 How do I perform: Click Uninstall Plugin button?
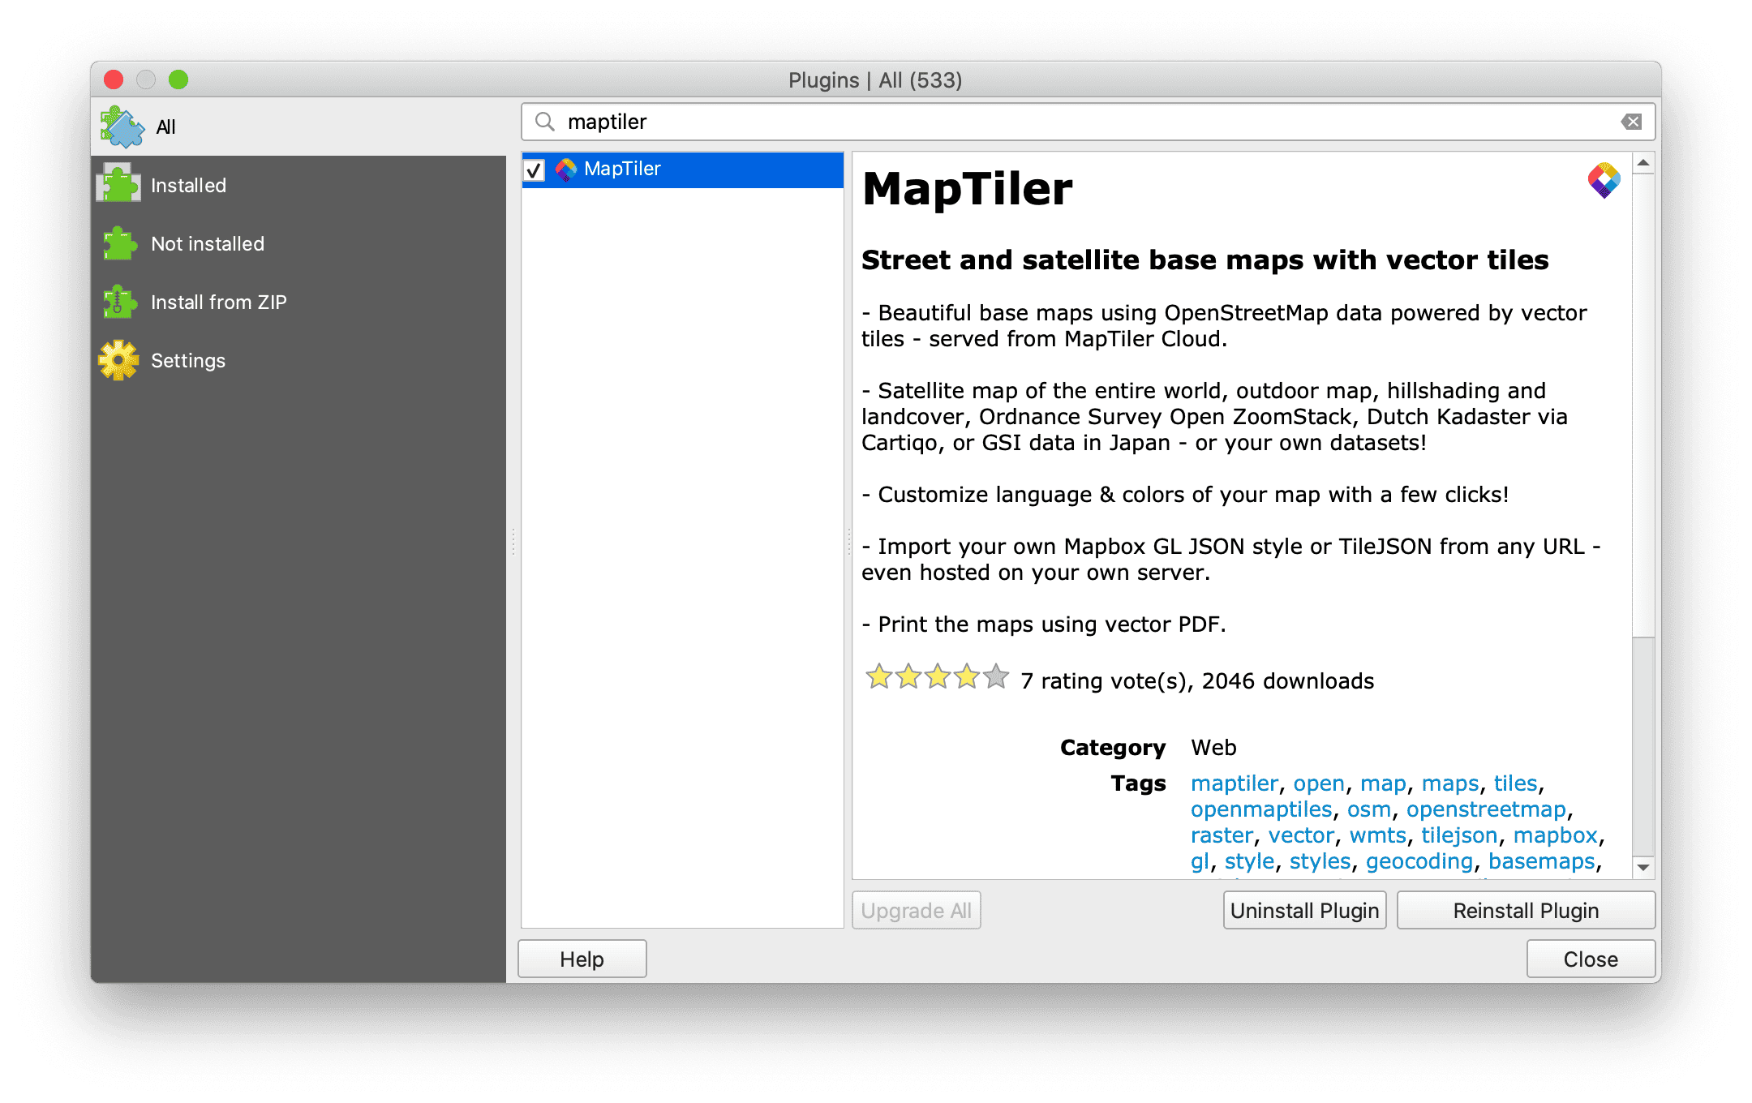1303,910
